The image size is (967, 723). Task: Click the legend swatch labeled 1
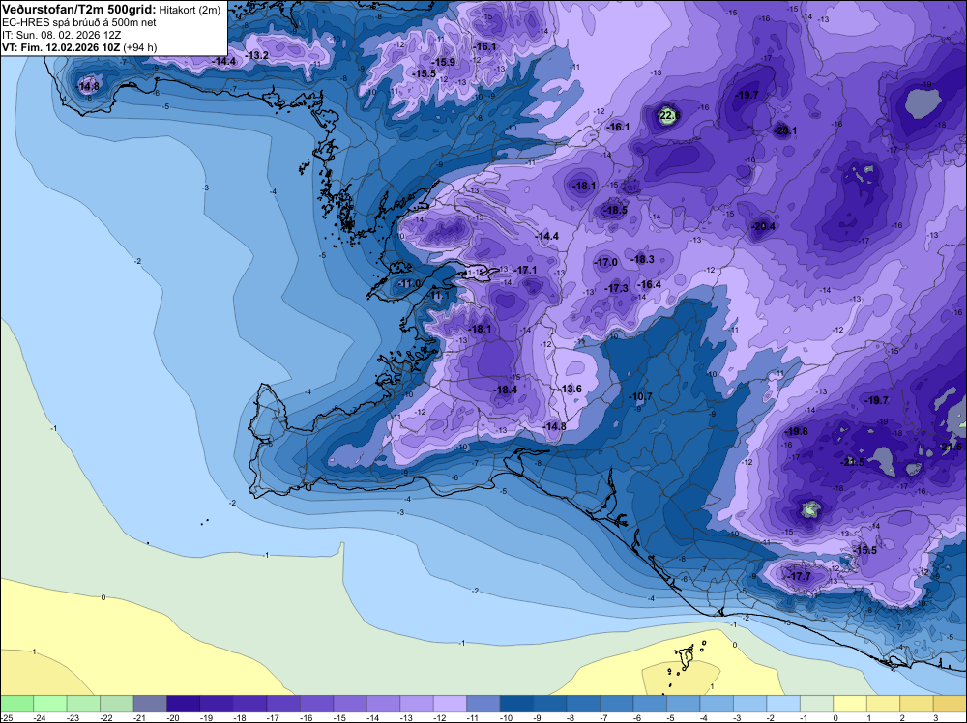(x=883, y=704)
